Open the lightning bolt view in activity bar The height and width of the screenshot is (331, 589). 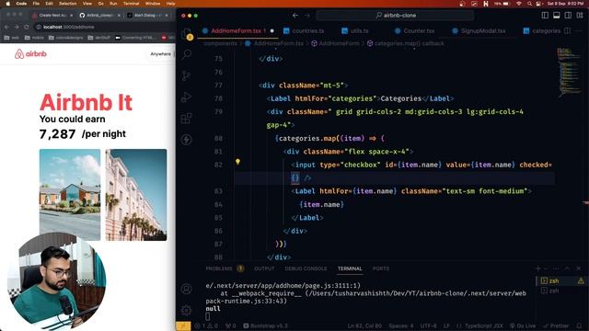[x=187, y=140]
